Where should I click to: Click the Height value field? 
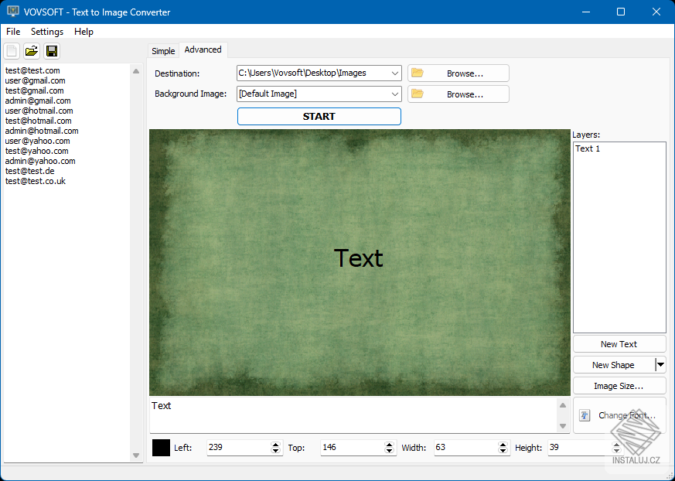[x=579, y=448]
